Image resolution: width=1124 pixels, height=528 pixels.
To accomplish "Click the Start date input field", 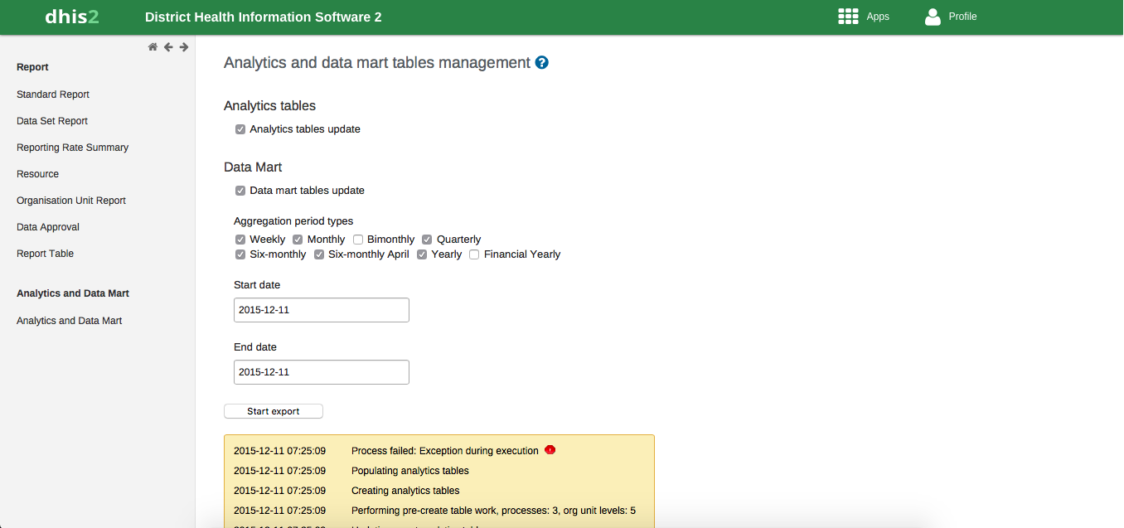I will point(321,310).
